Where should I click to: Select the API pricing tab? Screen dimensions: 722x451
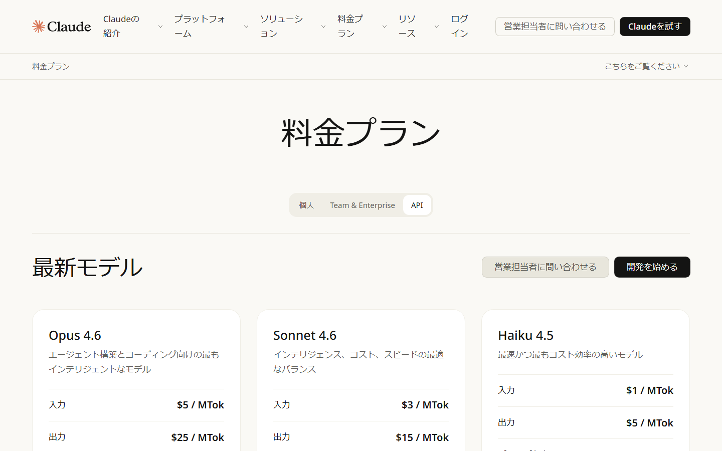(x=417, y=205)
